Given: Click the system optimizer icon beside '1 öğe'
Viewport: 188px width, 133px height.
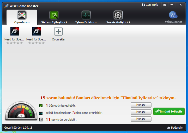Looking at the screenshot, I should tap(41, 106).
